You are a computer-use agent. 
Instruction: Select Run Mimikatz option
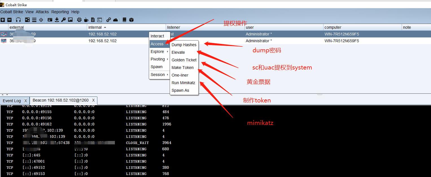click(184, 83)
